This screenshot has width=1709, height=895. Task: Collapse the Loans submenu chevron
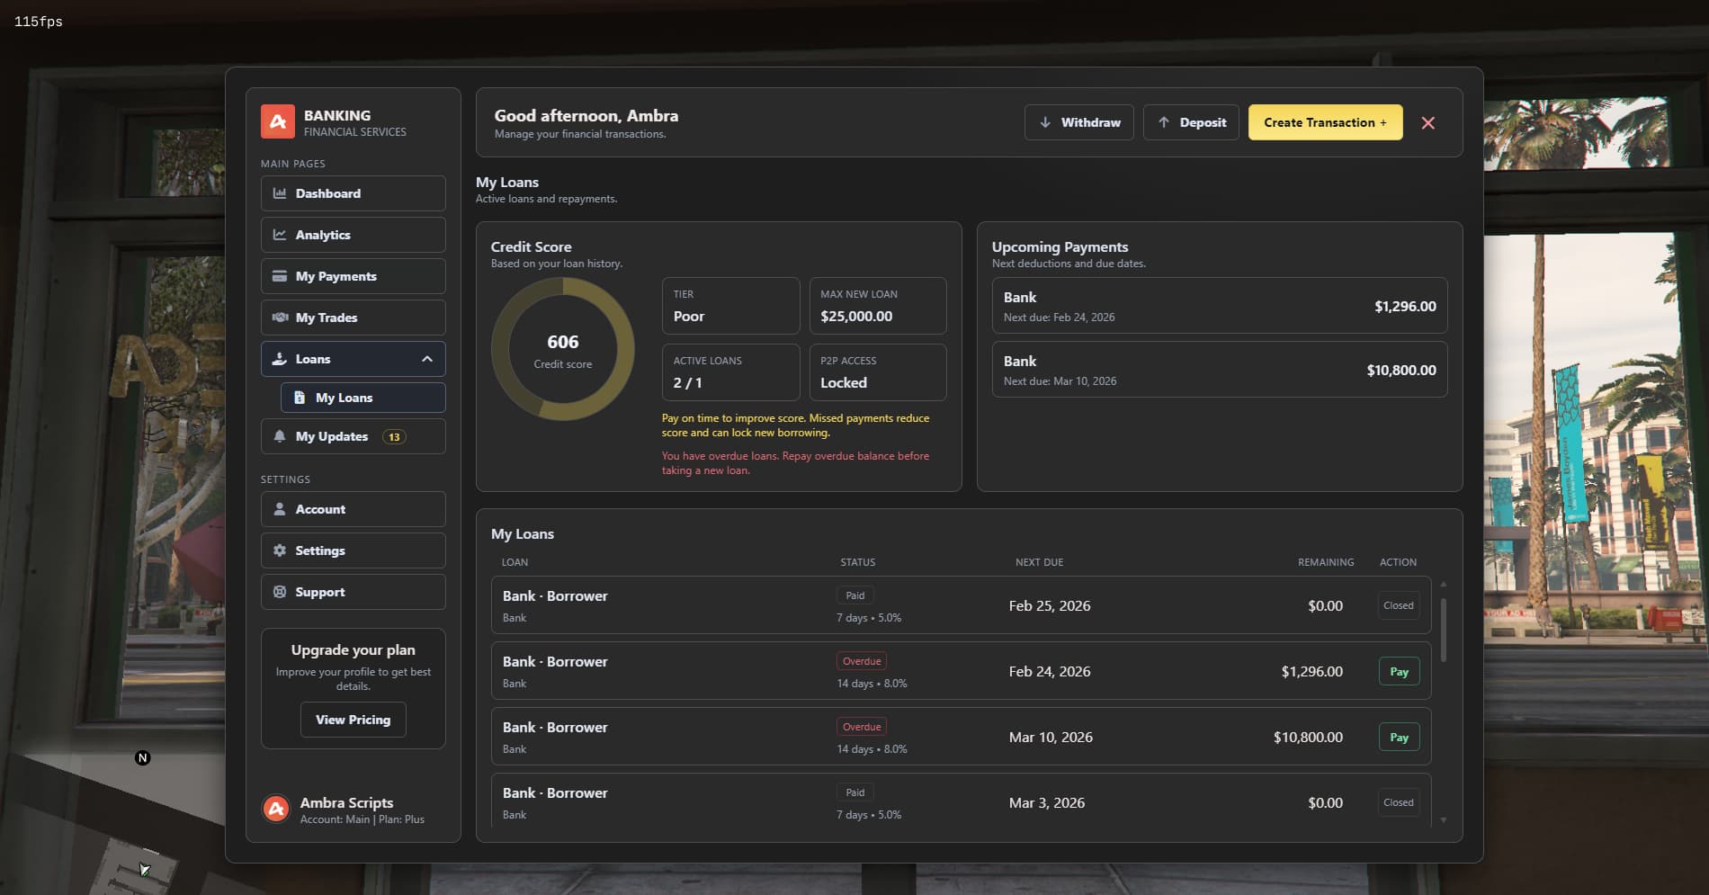tap(427, 359)
